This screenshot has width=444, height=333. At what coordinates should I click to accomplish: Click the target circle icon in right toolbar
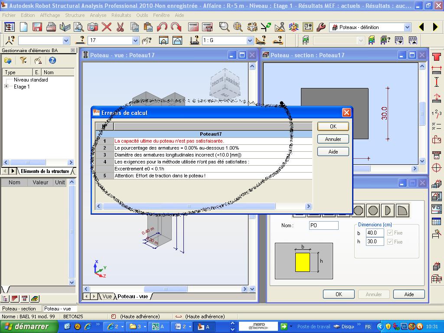tap(436, 168)
